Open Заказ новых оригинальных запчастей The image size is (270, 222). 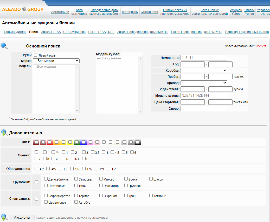(210, 12)
